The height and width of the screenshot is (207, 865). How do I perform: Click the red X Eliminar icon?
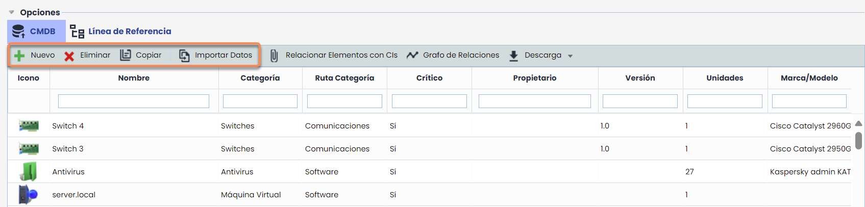[x=69, y=56]
